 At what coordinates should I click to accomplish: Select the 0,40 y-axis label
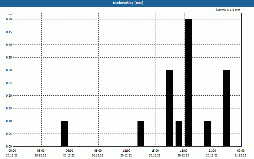9,45
